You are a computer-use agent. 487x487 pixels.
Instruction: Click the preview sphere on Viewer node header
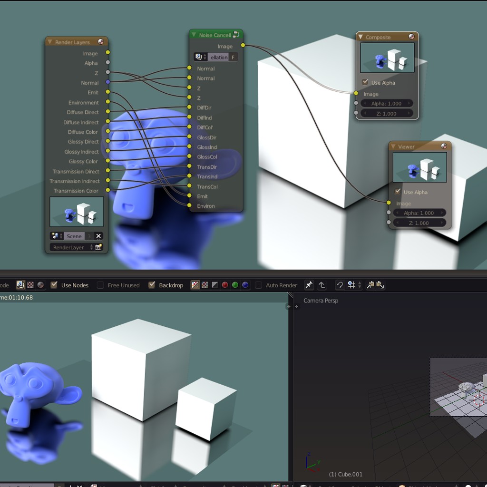[x=444, y=146]
